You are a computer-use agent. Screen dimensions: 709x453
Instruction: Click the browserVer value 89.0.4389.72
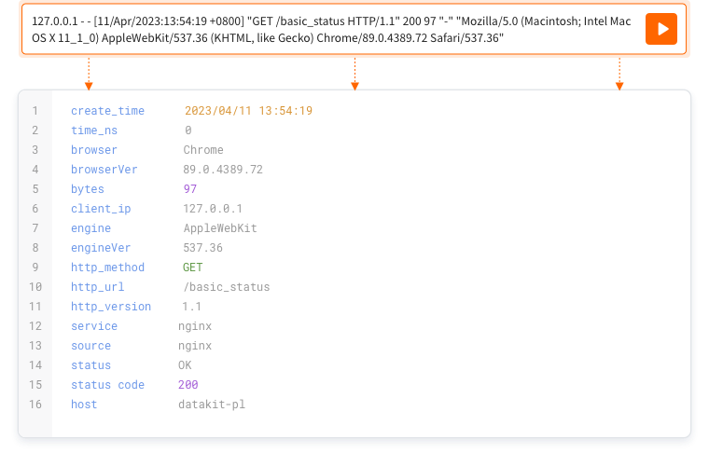pyautogui.click(x=222, y=170)
